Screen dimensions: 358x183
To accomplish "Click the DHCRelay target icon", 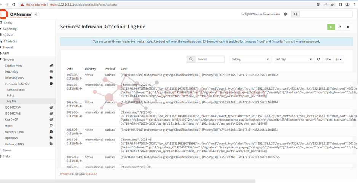I will click(51, 71).
